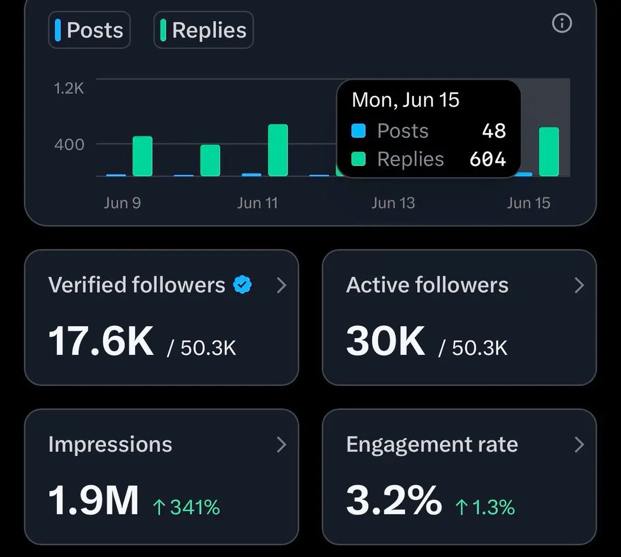
Task: Expand Engagement rate card chevron
Action: coord(579,444)
